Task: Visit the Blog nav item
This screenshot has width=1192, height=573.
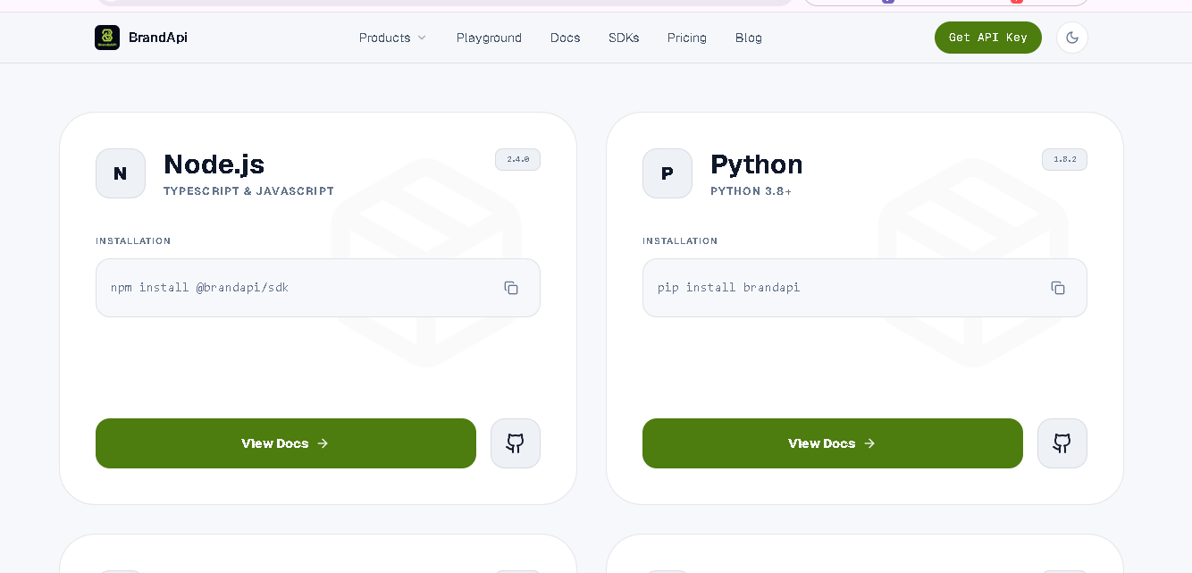Action: click(x=749, y=38)
